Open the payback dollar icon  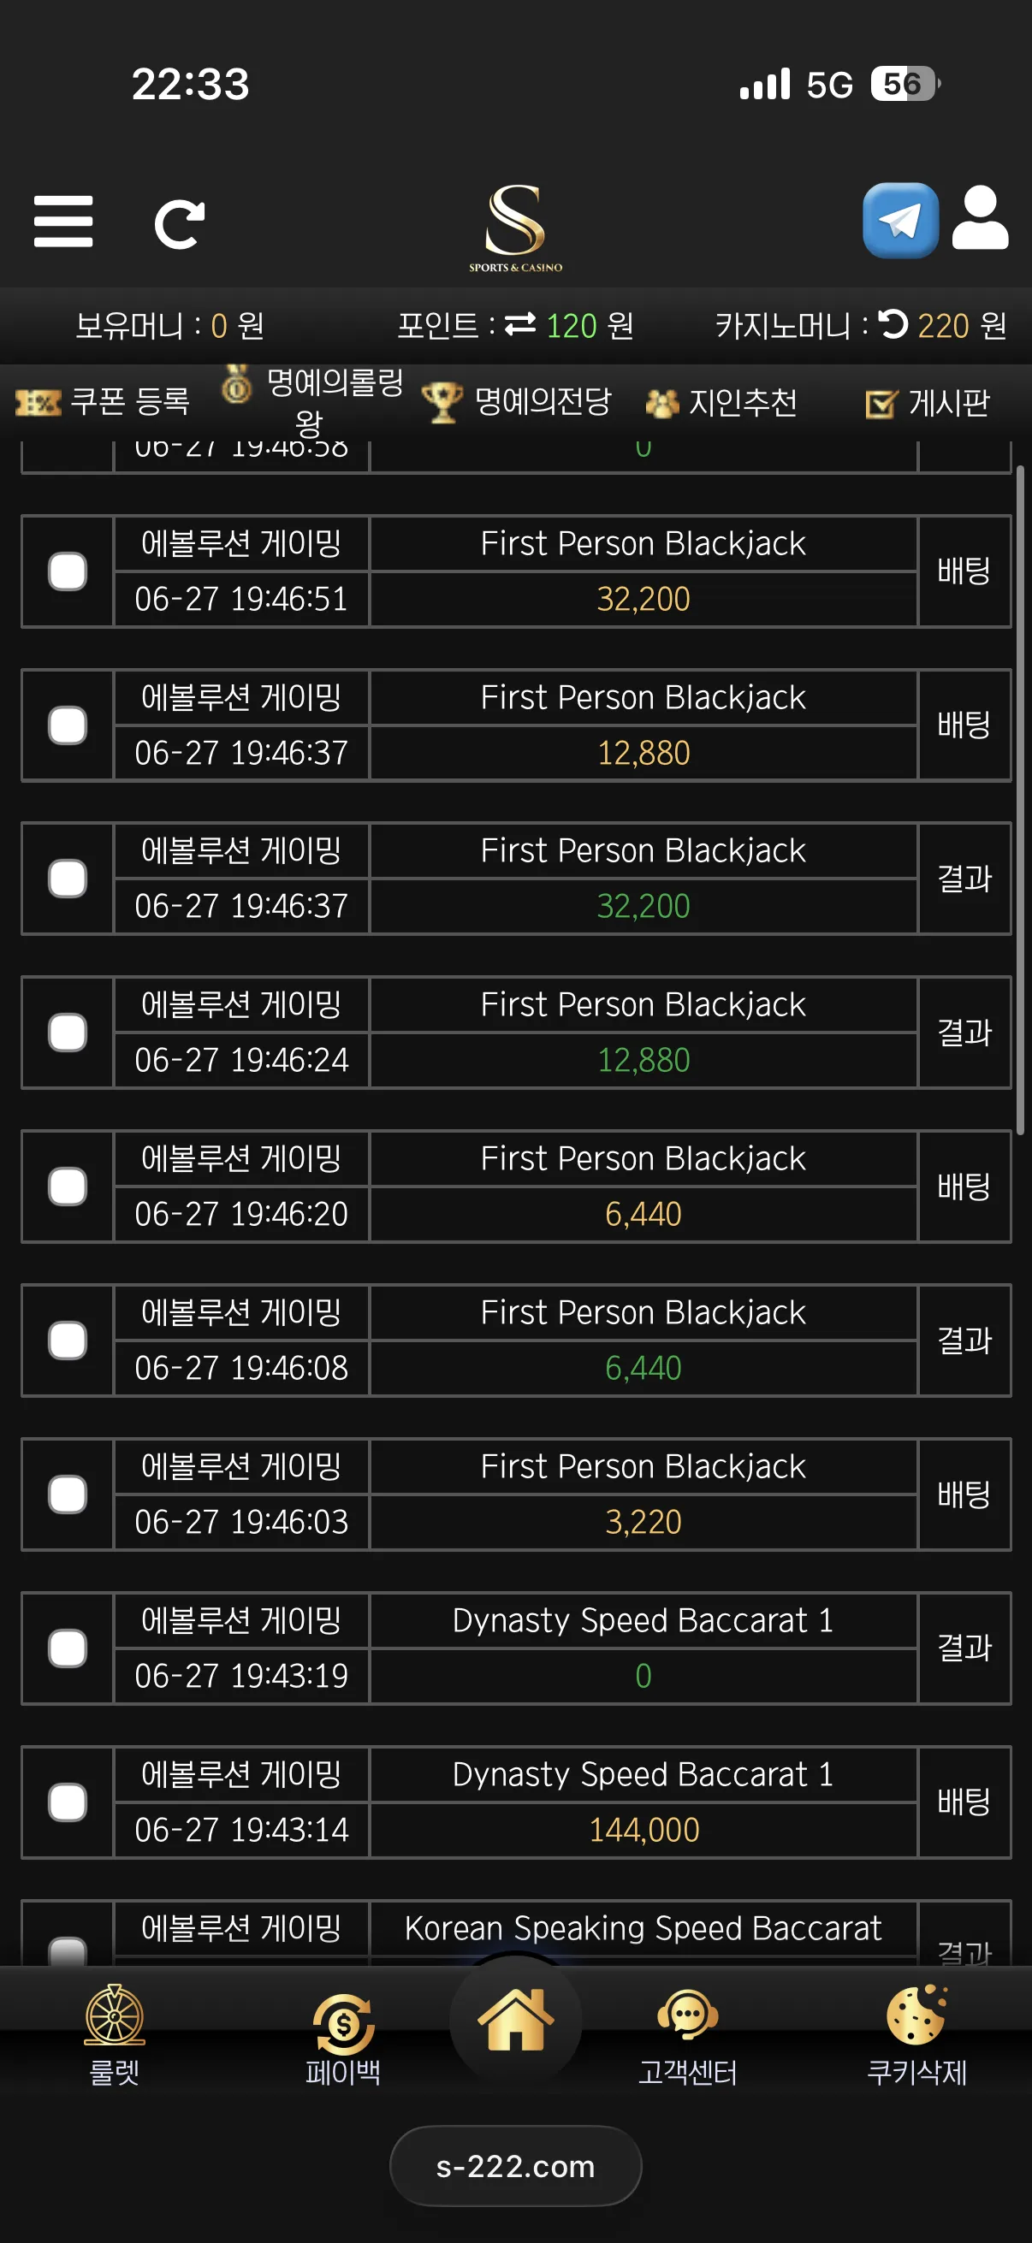(343, 2024)
